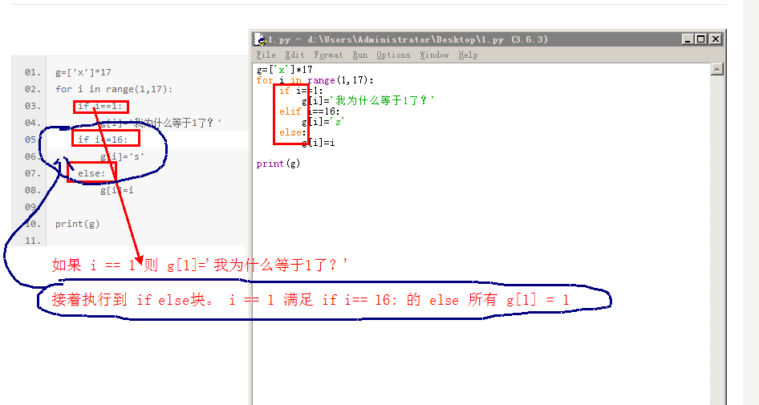Click line number 05 in left snippet

click(32, 140)
